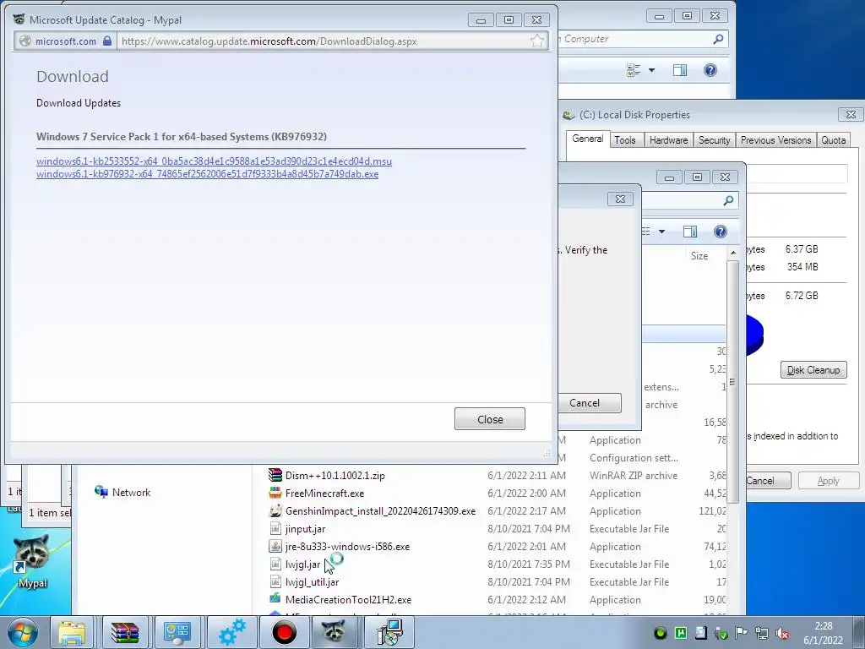Click the installer computer-disc taskbar icon
Screen dimensions: 865x649
390,632
